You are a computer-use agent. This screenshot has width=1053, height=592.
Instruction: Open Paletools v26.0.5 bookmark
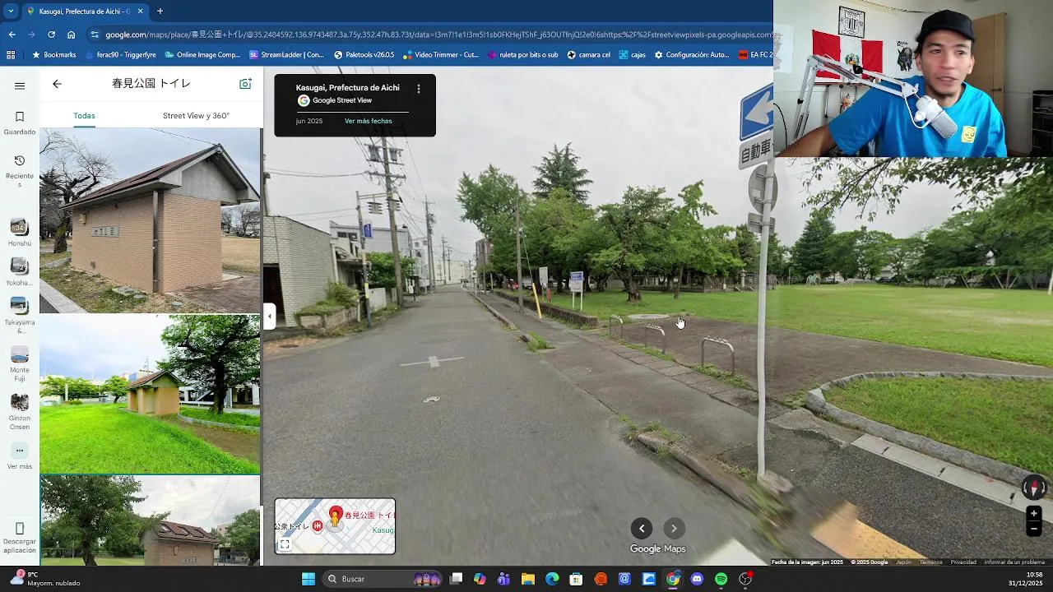pyautogui.click(x=364, y=55)
